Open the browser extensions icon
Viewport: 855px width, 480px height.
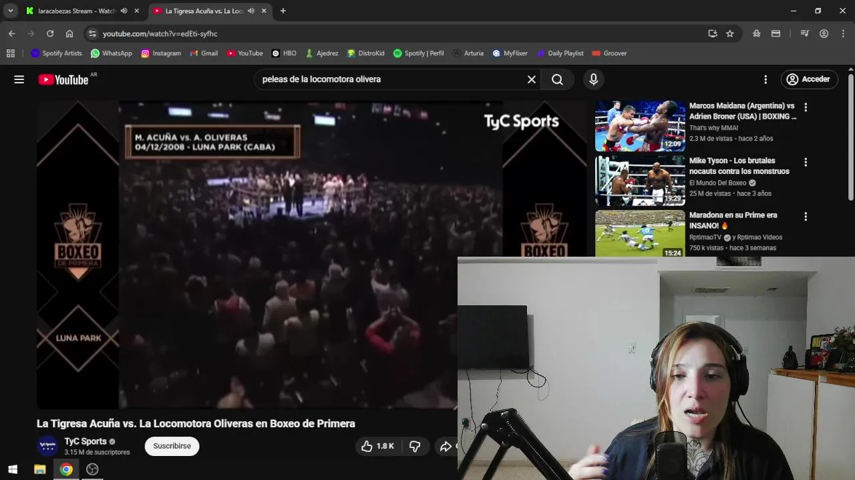tap(756, 33)
